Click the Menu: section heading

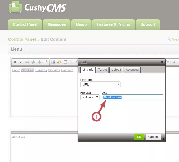tap(17, 49)
